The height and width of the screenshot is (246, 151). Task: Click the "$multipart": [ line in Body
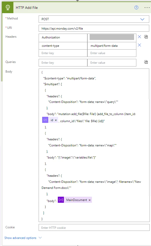point(53,84)
